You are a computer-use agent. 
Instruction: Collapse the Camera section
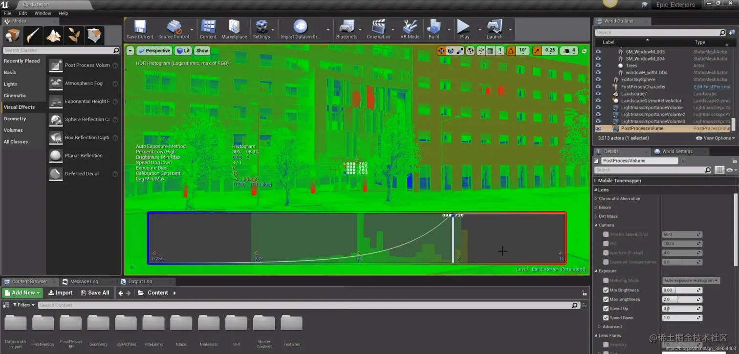click(x=596, y=225)
